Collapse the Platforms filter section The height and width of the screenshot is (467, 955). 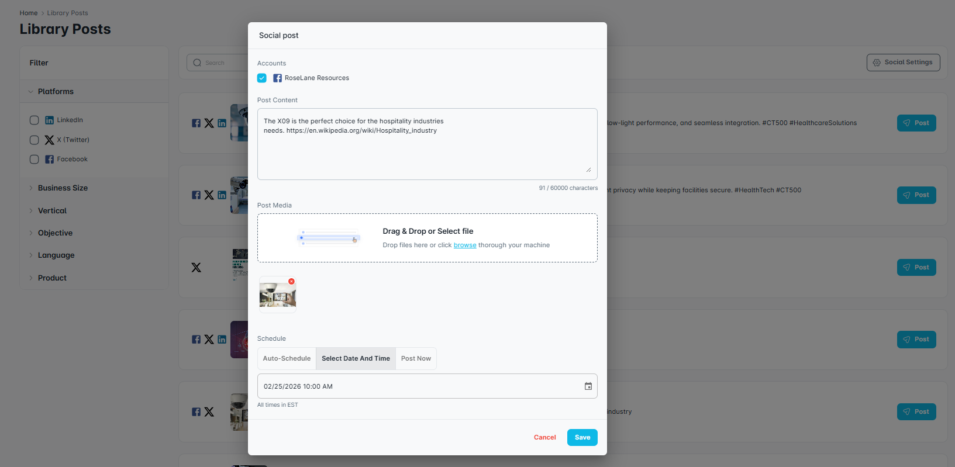tap(31, 92)
